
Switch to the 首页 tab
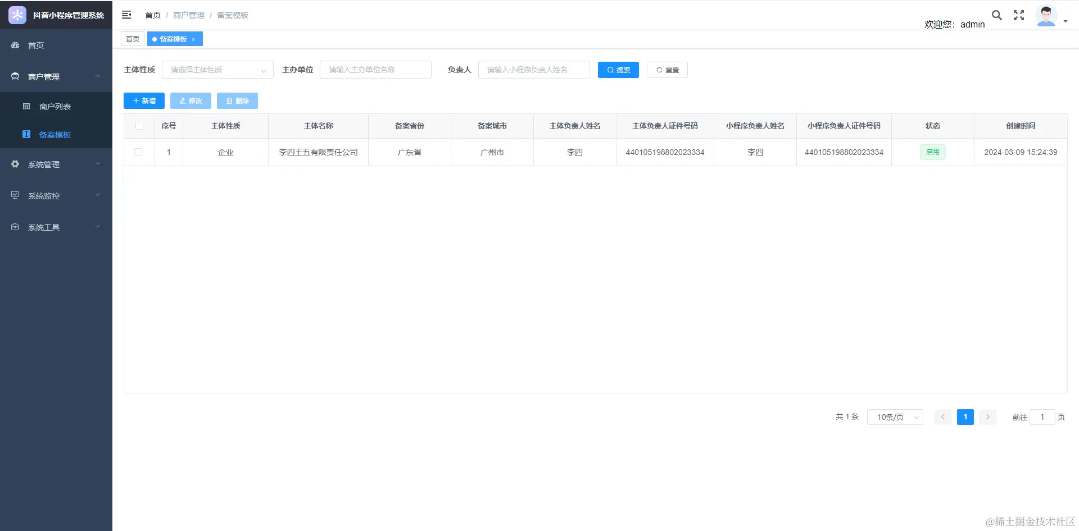coord(133,39)
